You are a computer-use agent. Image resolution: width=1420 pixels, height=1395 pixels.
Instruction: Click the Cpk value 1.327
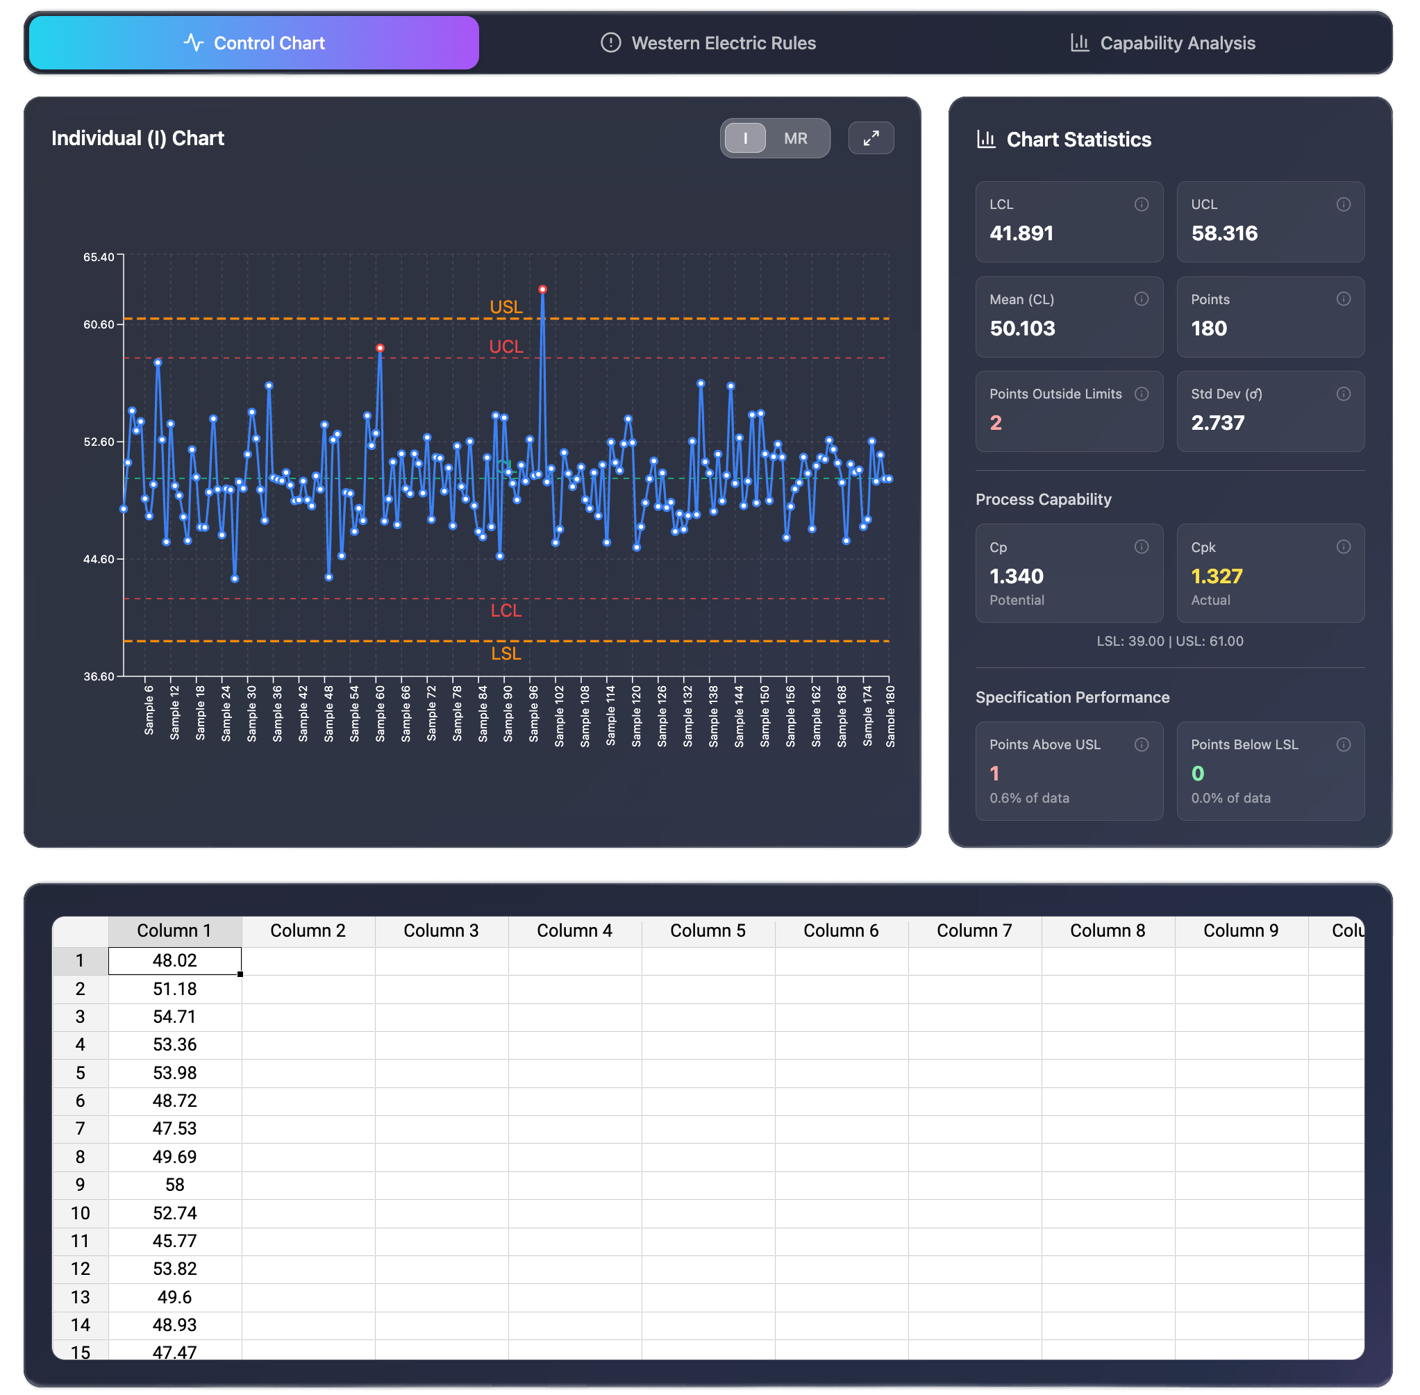pyautogui.click(x=1217, y=576)
